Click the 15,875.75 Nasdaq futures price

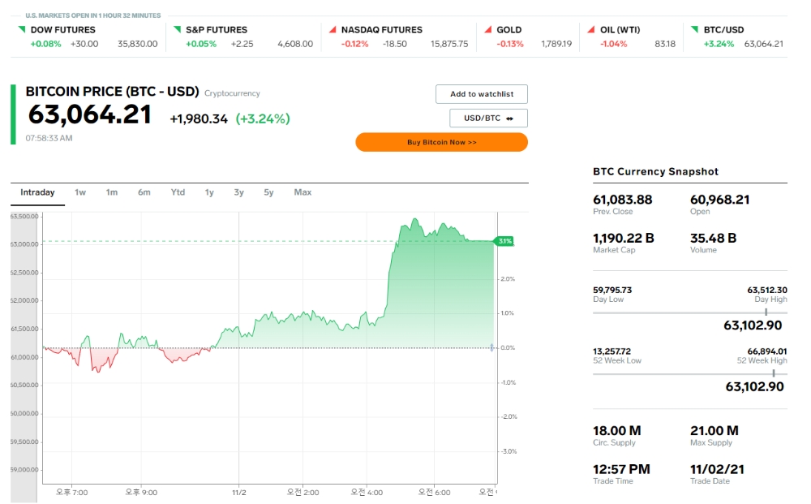449,44
